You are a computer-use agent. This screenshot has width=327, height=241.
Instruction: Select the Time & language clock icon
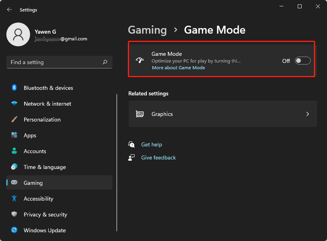click(15, 167)
